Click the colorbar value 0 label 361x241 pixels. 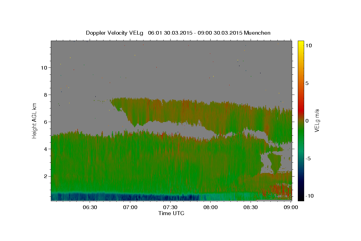click(x=307, y=121)
